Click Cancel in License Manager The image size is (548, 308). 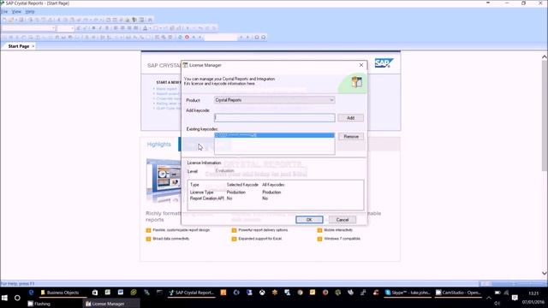pos(342,220)
